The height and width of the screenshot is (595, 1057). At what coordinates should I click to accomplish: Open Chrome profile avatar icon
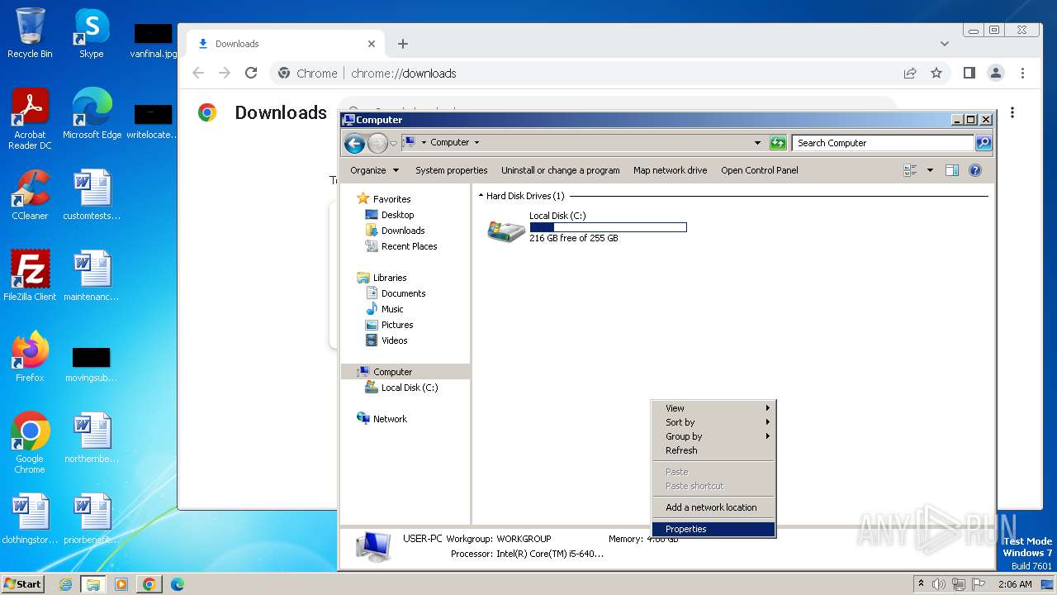tap(996, 73)
